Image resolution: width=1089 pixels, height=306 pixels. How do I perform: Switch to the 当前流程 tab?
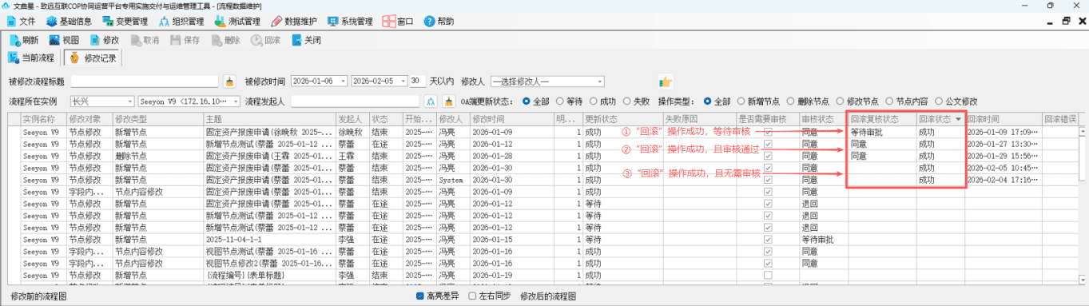pyautogui.click(x=31, y=58)
